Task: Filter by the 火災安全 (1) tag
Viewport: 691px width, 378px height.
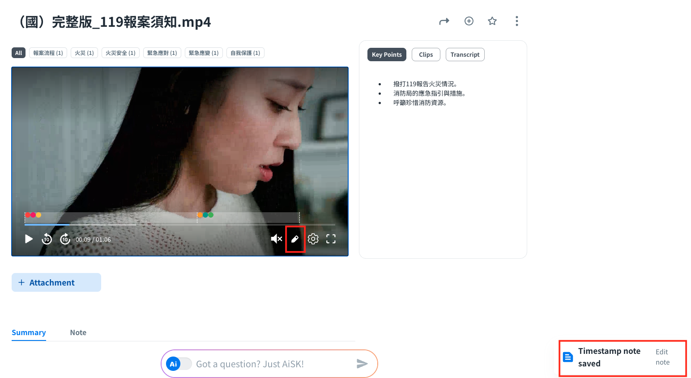Action: point(120,53)
